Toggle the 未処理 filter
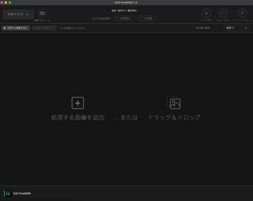The width and height of the screenshot is (253, 201). click(147, 19)
